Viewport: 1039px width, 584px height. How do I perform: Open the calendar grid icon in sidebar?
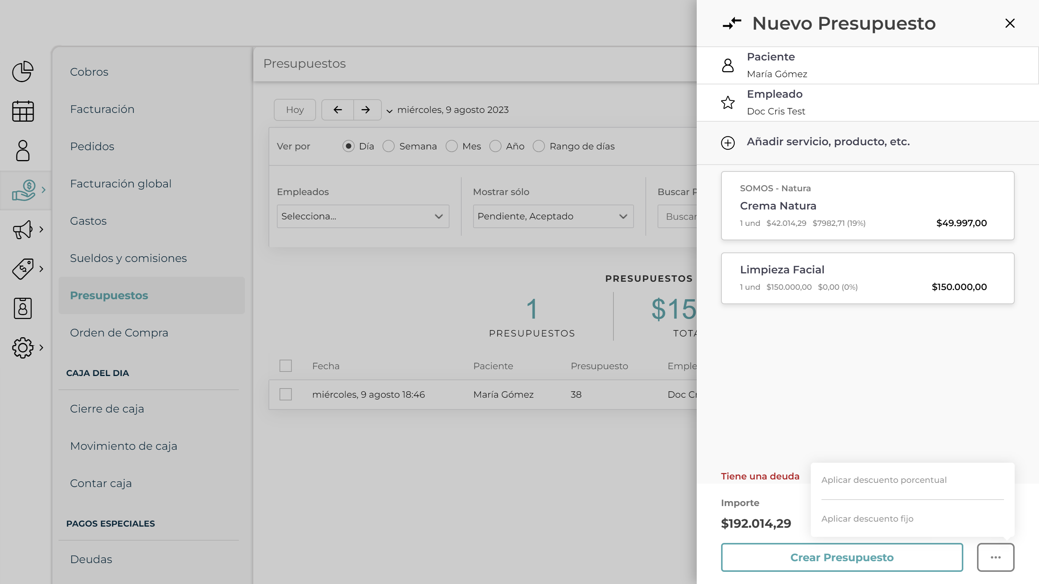click(x=22, y=111)
